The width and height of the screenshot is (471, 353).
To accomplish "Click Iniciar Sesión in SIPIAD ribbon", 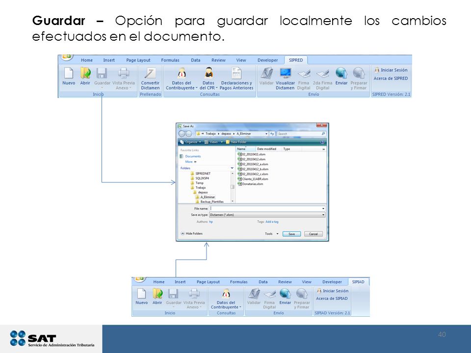I will (x=333, y=291).
